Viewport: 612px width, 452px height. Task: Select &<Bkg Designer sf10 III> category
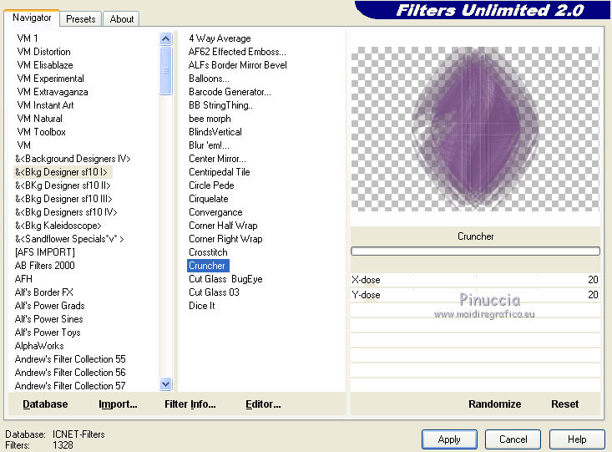[63, 199]
